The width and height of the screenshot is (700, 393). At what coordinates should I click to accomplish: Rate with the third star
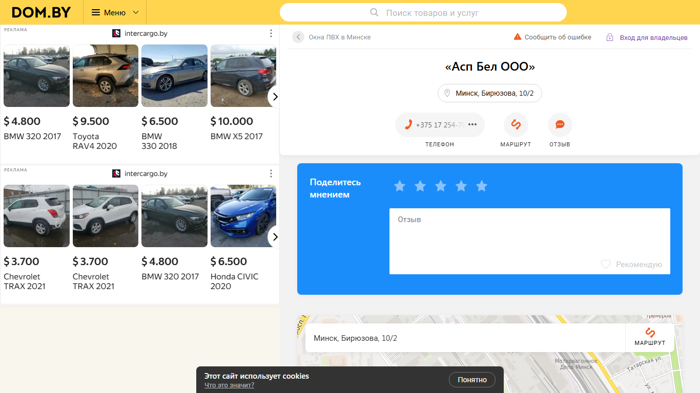click(x=441, y=186)
